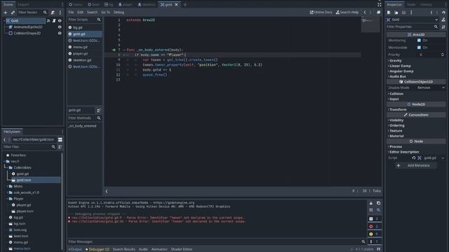Viewport: 449px width, 252px height.
Task: Fold the function at line 7
Action: pyautogui.click(x=124, y=50)
